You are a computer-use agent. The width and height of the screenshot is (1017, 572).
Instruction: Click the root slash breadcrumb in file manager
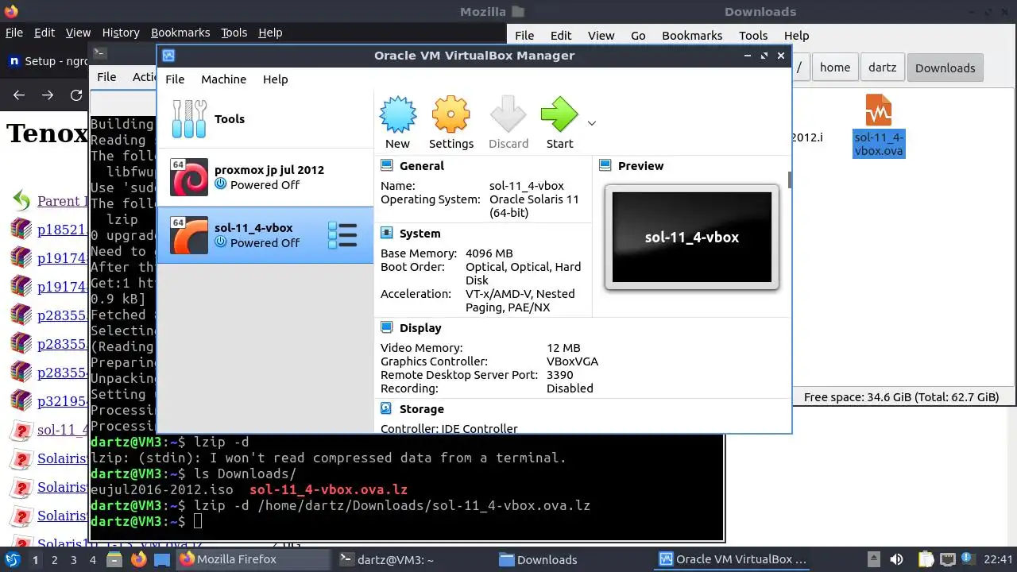point(800,68)
